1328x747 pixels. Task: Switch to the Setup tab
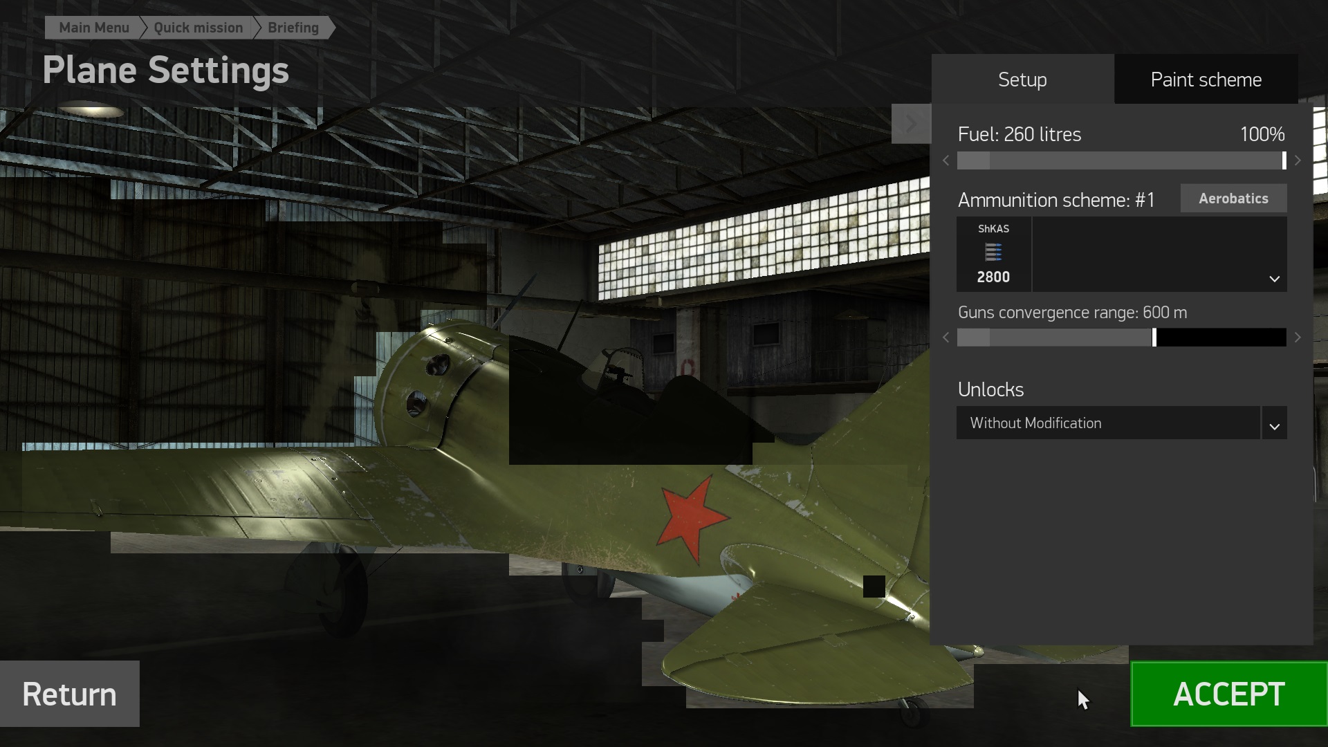click(1022, 79)
